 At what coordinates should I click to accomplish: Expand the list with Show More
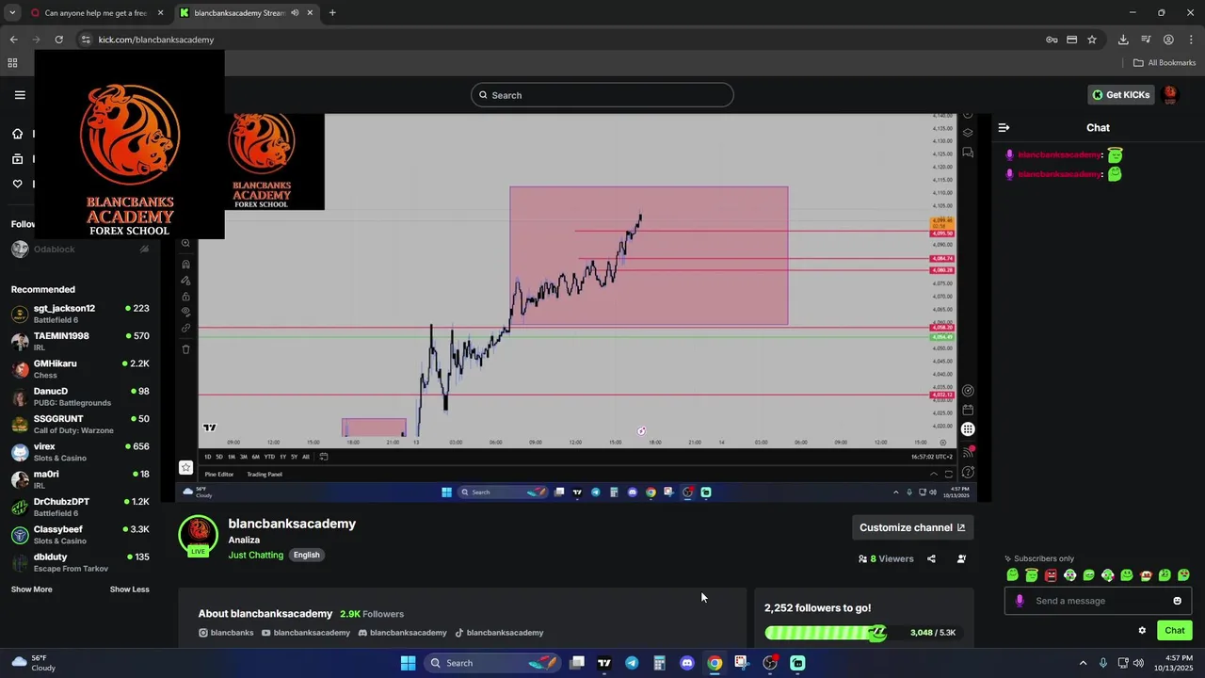(x=32, y=589)
